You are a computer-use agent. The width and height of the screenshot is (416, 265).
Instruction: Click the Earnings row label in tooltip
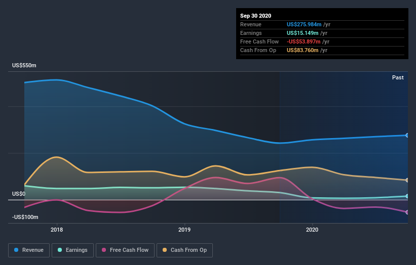251,33
